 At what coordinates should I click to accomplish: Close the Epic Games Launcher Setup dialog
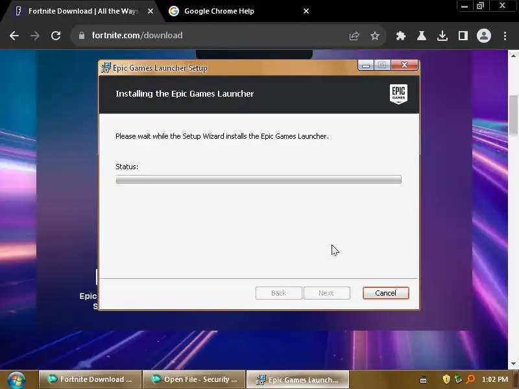[x=404, y=65]
